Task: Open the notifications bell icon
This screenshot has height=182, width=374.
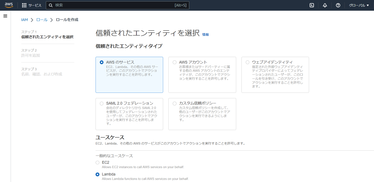Action: (325, 5)
